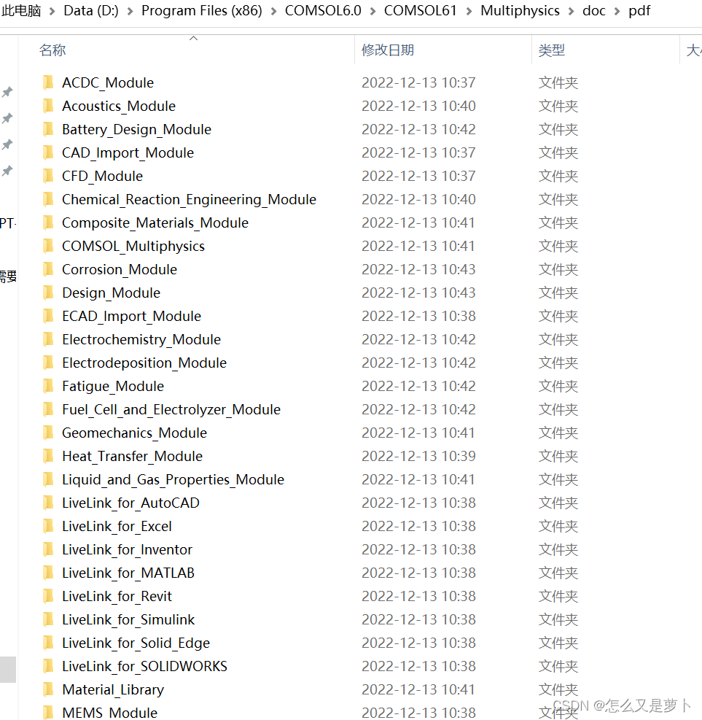This screenshot has width=702, height=720.
Task: Select the LiveLink_for_Simulink folder name
Action: [x=128, y=619]
